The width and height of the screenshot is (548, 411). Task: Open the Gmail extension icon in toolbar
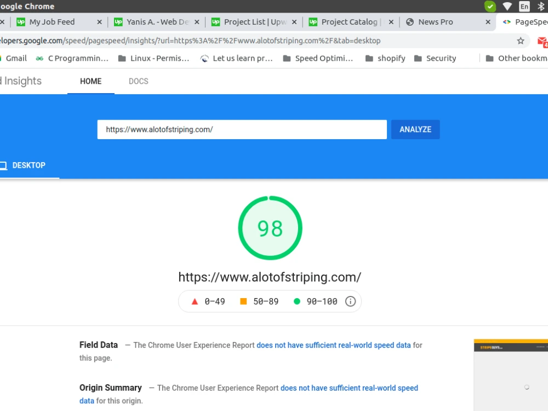543,42
